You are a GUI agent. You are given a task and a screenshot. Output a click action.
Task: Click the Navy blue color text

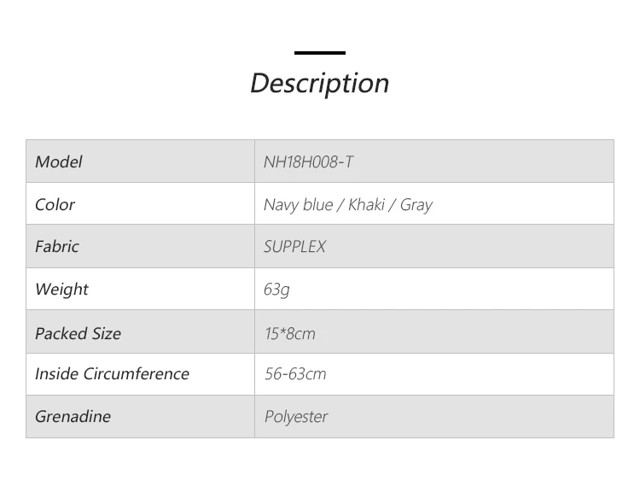click(x=298, y=204)
